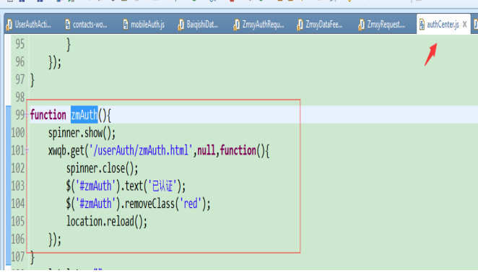Click the null argument on line 101
Viewport: 478px width, 273px height.
coord(207,150)
